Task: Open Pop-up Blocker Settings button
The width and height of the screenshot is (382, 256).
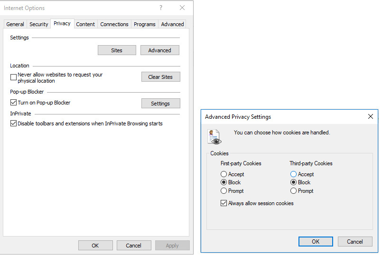Action: 160,104
